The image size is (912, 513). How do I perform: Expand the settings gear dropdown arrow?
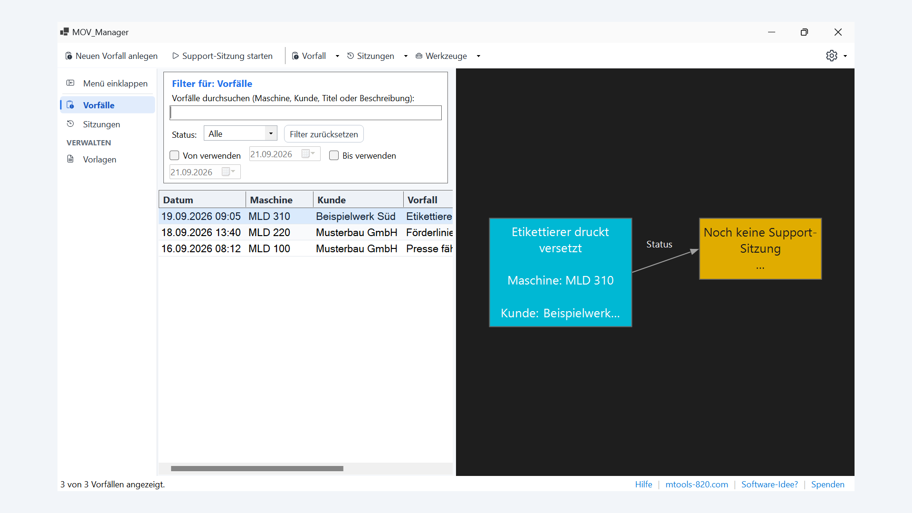[x=845, y=56]
